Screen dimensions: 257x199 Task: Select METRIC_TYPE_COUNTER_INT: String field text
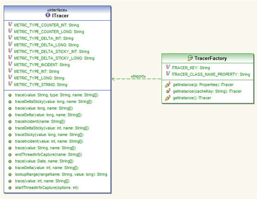click(46, 25)
